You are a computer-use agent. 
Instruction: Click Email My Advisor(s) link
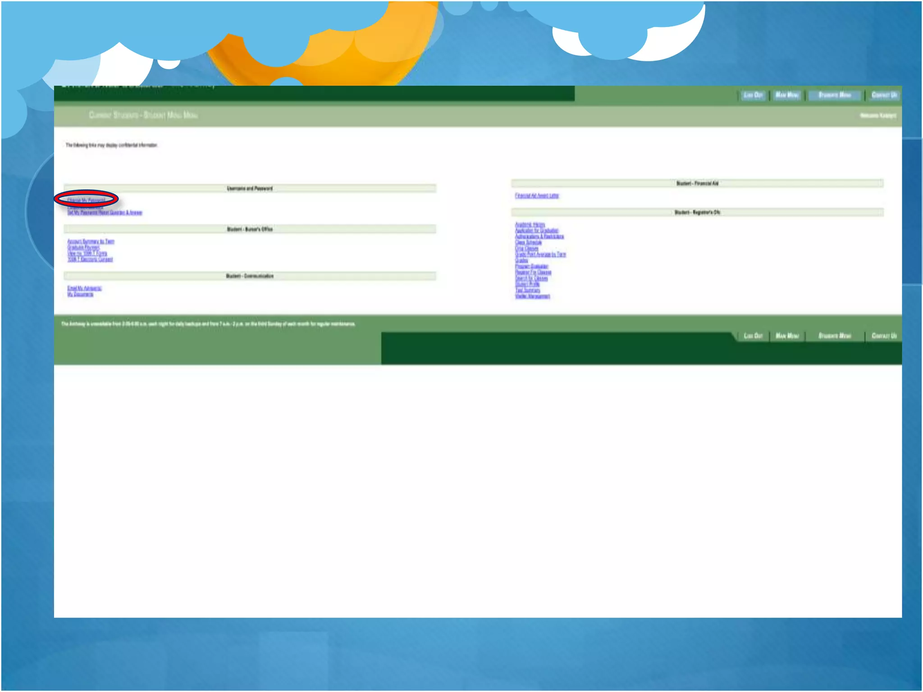tap(84, 288)
